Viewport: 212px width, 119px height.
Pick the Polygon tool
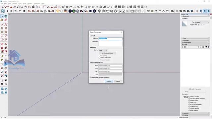tap(6, 32)
